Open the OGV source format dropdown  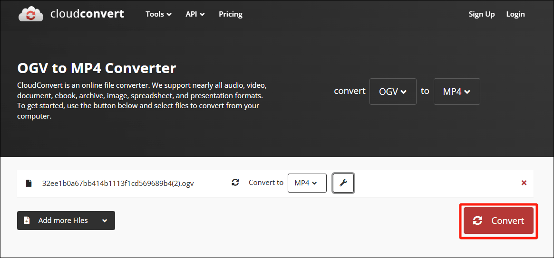click(x=393, y=92)
